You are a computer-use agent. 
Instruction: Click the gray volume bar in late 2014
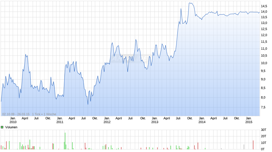[244, 147]
